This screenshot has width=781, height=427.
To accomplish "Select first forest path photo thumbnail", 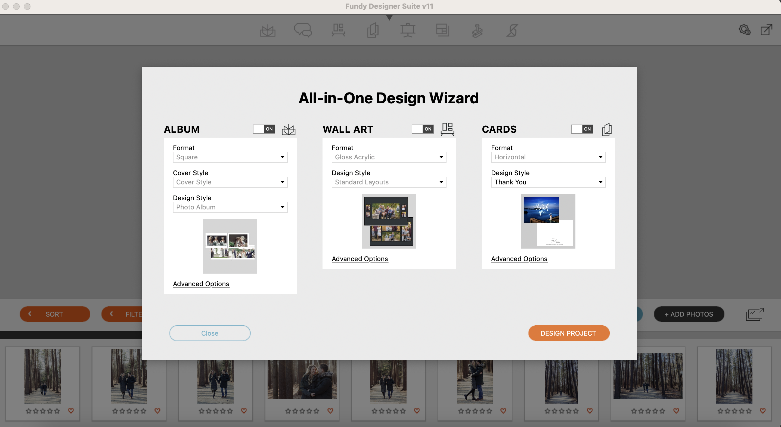I will pos(42,376).
